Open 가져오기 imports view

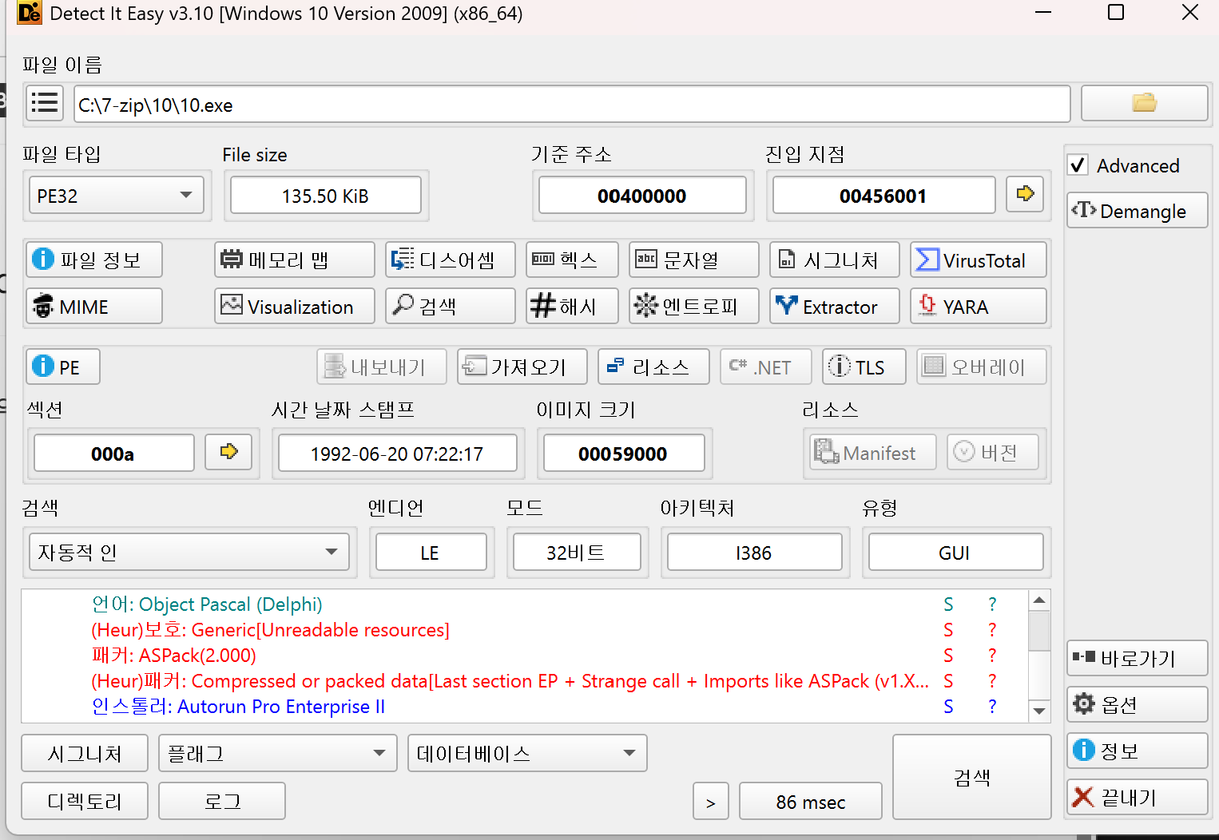(522, 367)
